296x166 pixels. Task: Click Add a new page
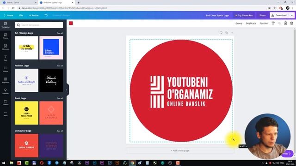pyautogui.click(x=180, y=151)
